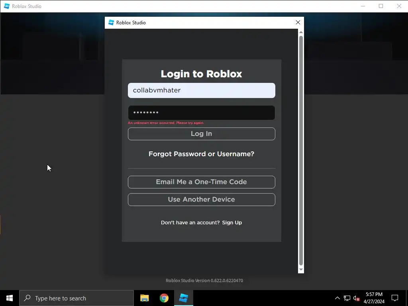The image size is (408, 306).
Task: Select Roblox Studio taskbar icon
Action: point(184,298)
